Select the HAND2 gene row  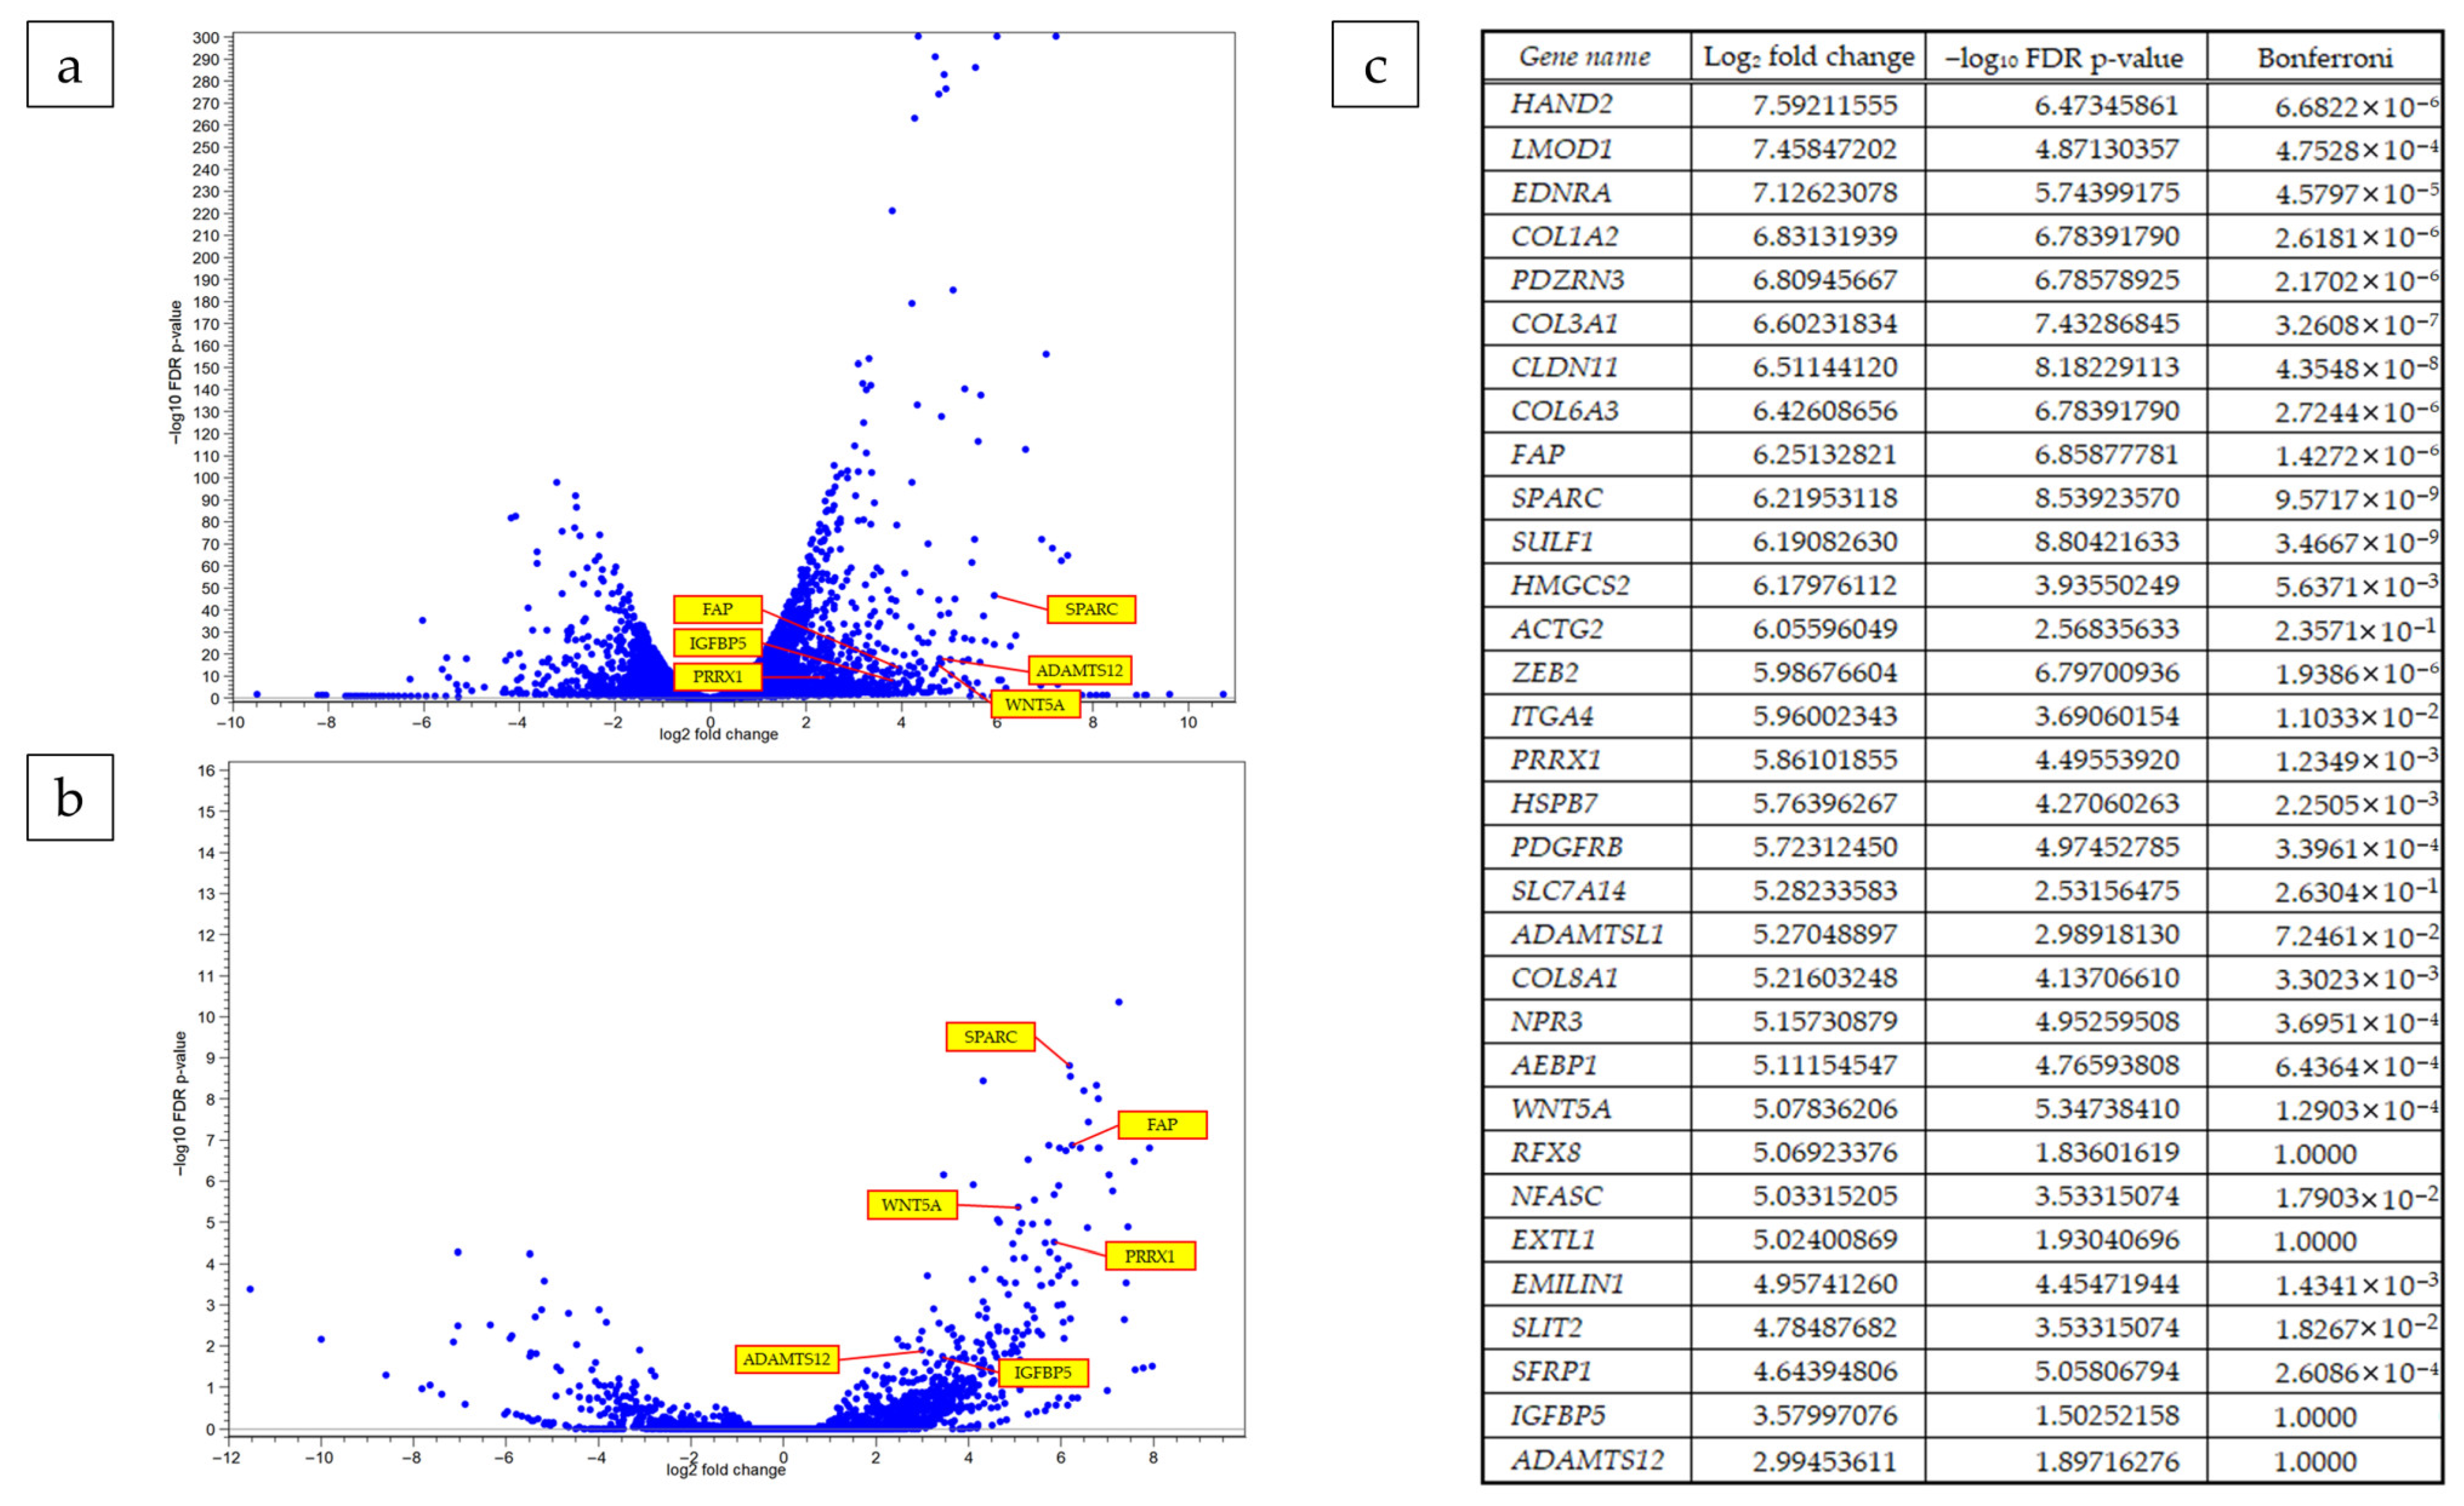coord(1561,104)
